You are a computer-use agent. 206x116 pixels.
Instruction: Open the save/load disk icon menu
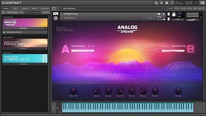[x=156, y=3]
